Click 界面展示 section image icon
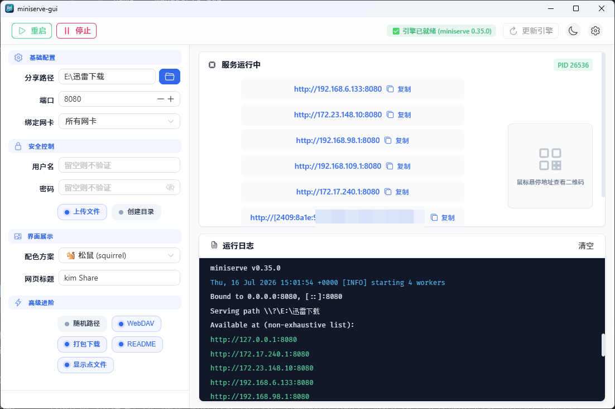This screenshot has height=409, width=615. (x=18, y=236)
